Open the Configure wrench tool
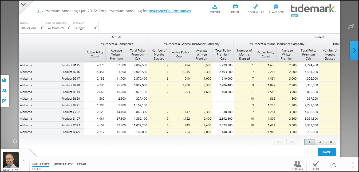The image size is (359, 172). 256,7
